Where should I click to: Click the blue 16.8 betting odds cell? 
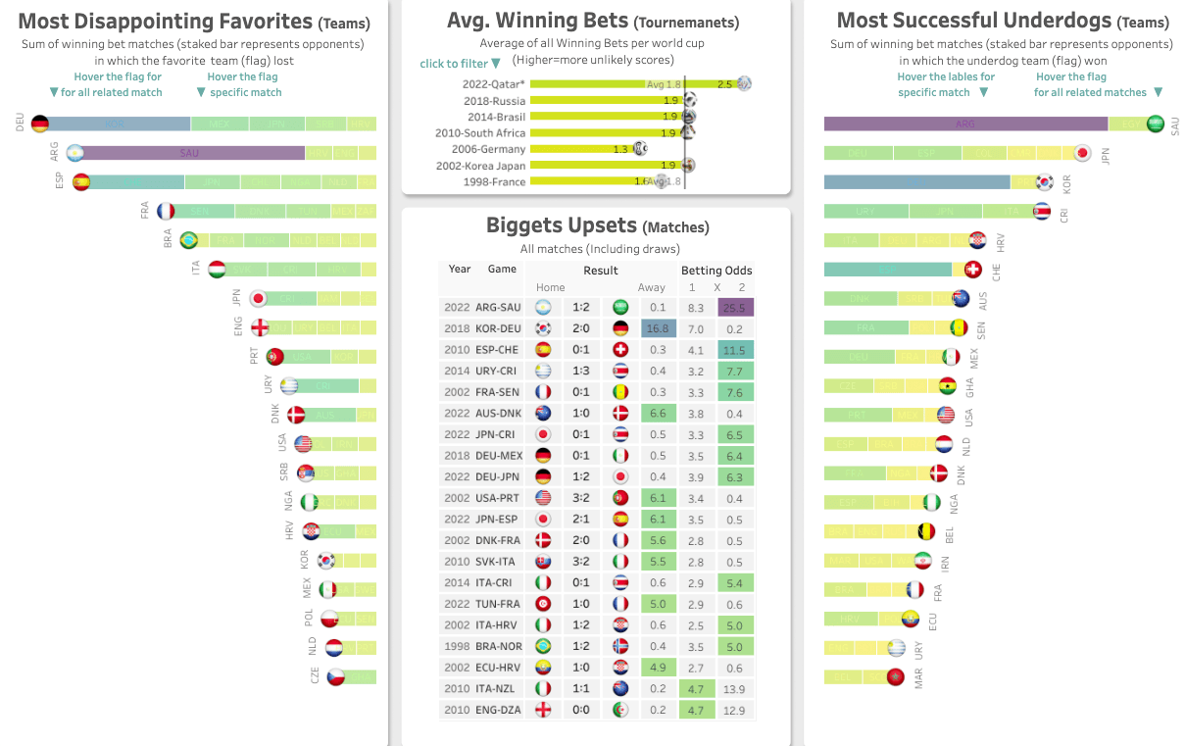pos(658,328)
